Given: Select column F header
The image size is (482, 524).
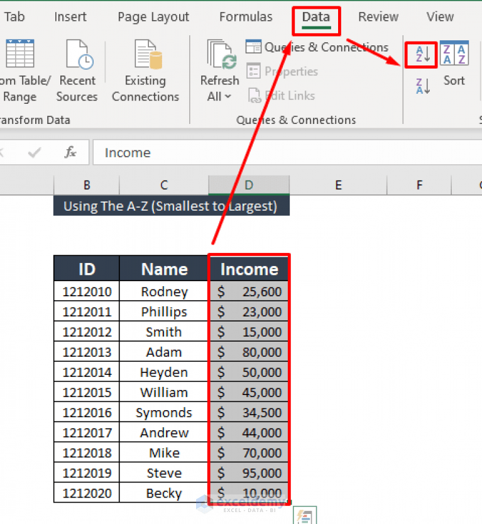Looking at the screenshot, I should click(x=419, y=185).
